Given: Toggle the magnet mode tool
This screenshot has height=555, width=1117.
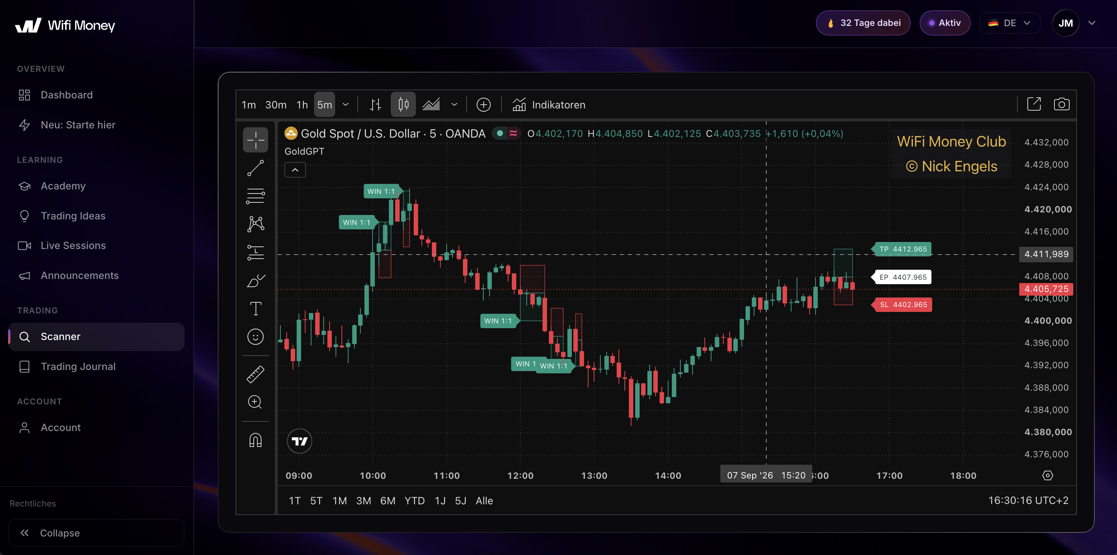Looking at the screenshot, I should [256, 440].
